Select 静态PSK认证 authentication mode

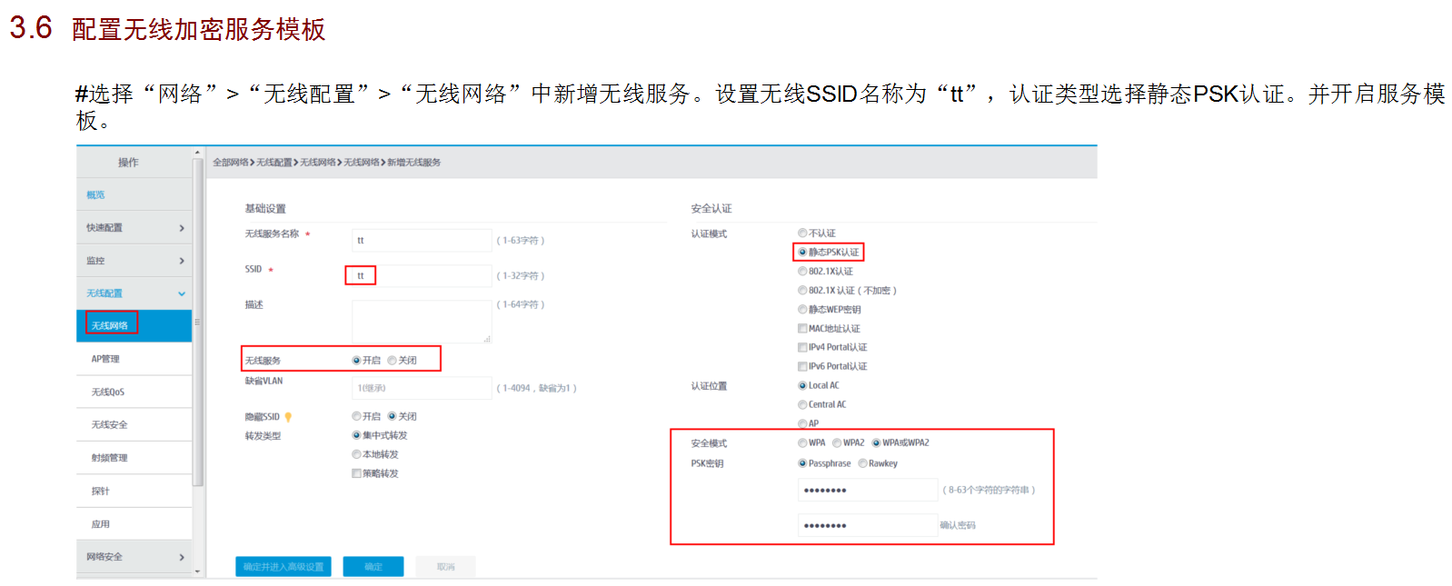pos(802,253)
